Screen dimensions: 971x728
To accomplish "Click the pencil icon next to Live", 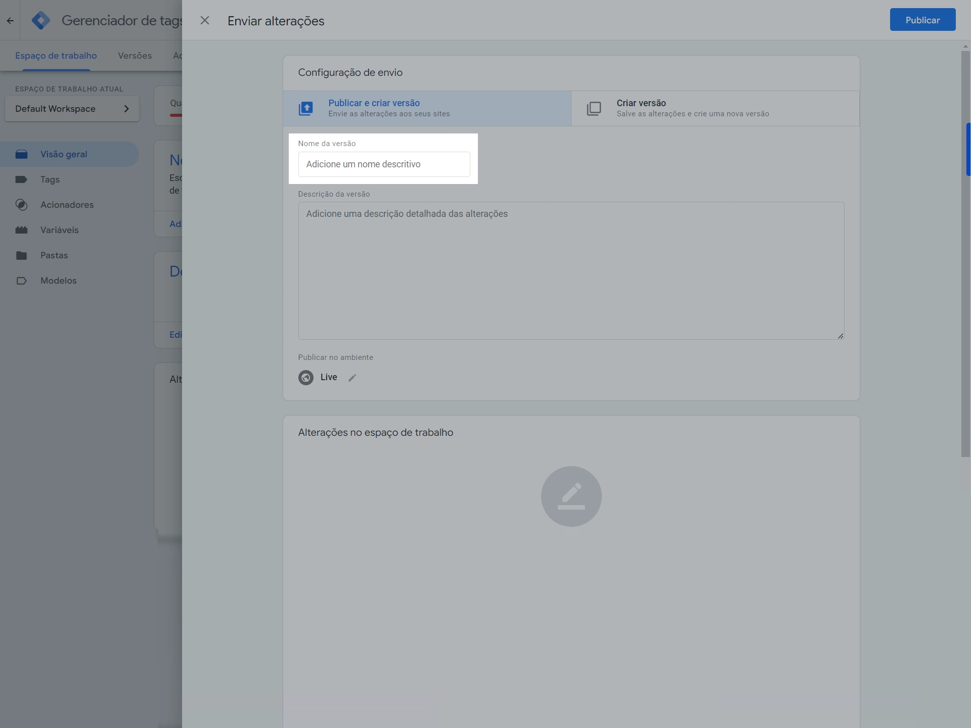I will pos(352,378).
